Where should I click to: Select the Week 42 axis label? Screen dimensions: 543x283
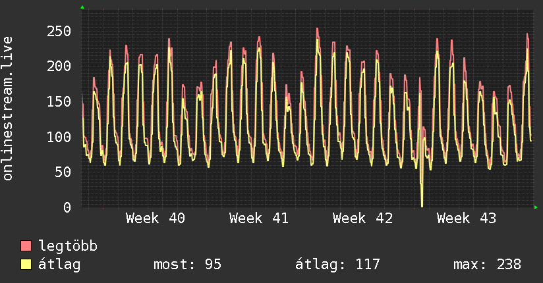362,219
